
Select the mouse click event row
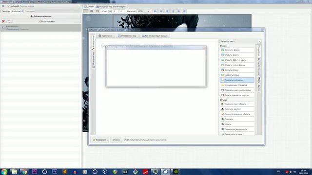click(x=41, y=28)
